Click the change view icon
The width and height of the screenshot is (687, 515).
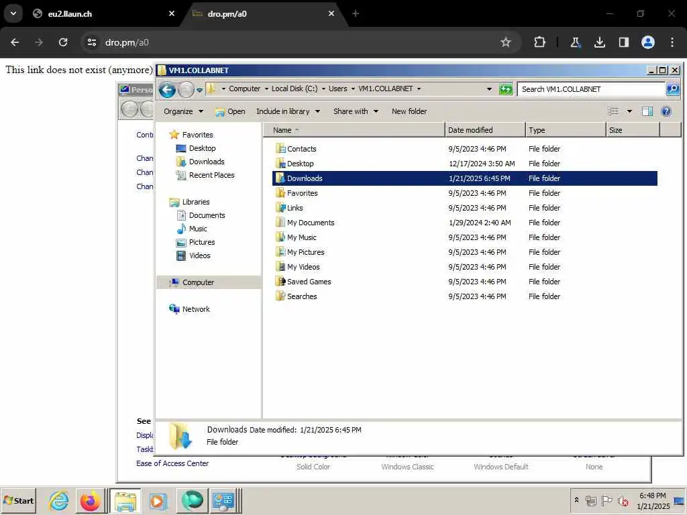[613, 111]
